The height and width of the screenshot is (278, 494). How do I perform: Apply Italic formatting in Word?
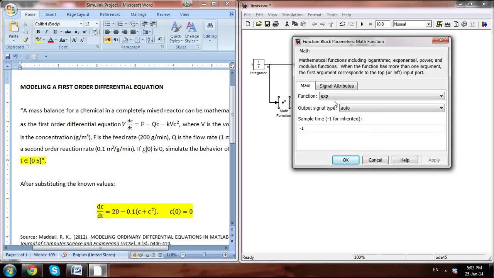[46, 32]
